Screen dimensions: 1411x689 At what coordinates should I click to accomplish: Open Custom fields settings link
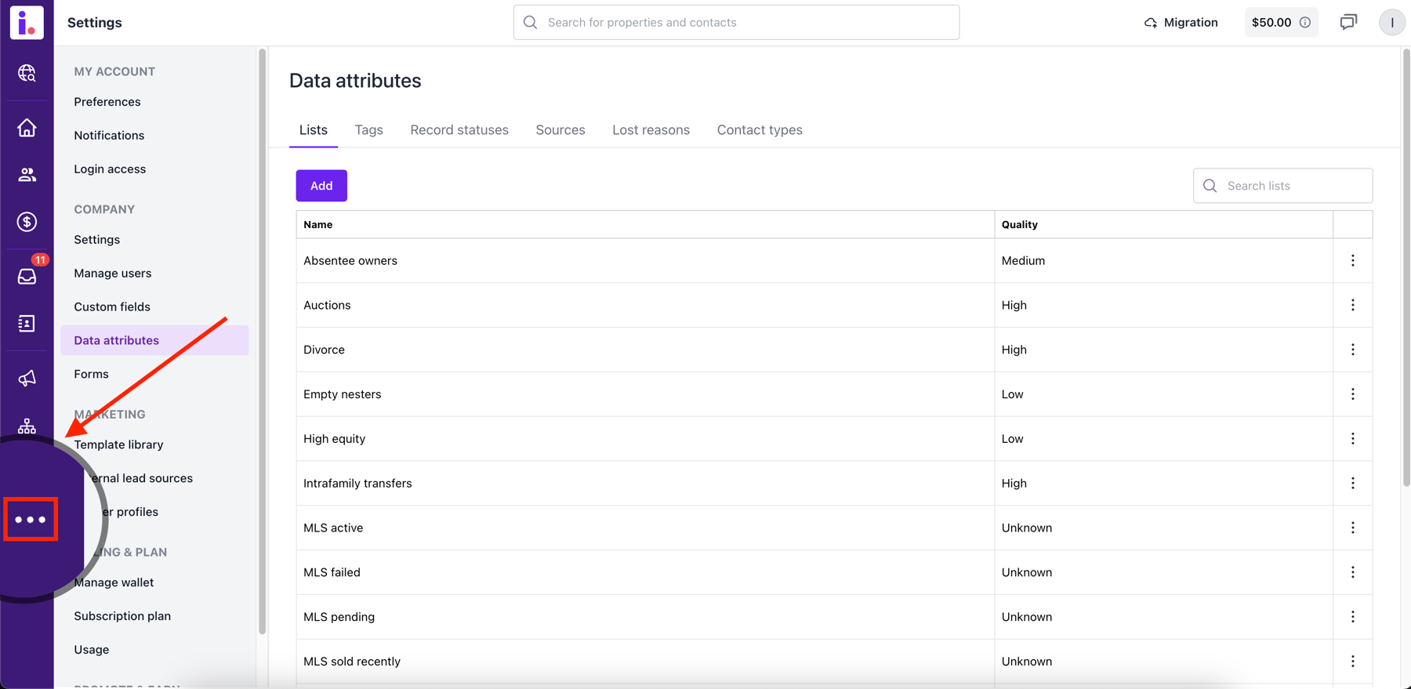(x=112, y=306)
